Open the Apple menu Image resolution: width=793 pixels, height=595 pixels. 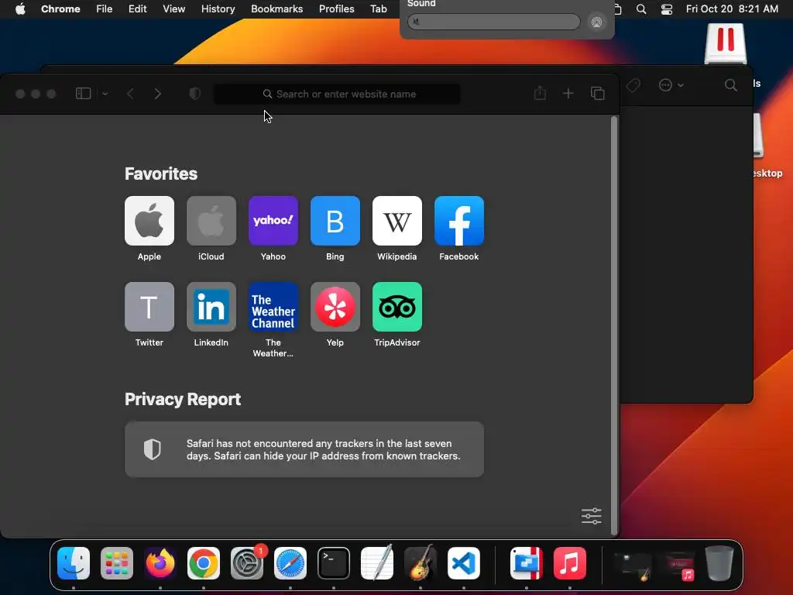click(x=20, y=9)
